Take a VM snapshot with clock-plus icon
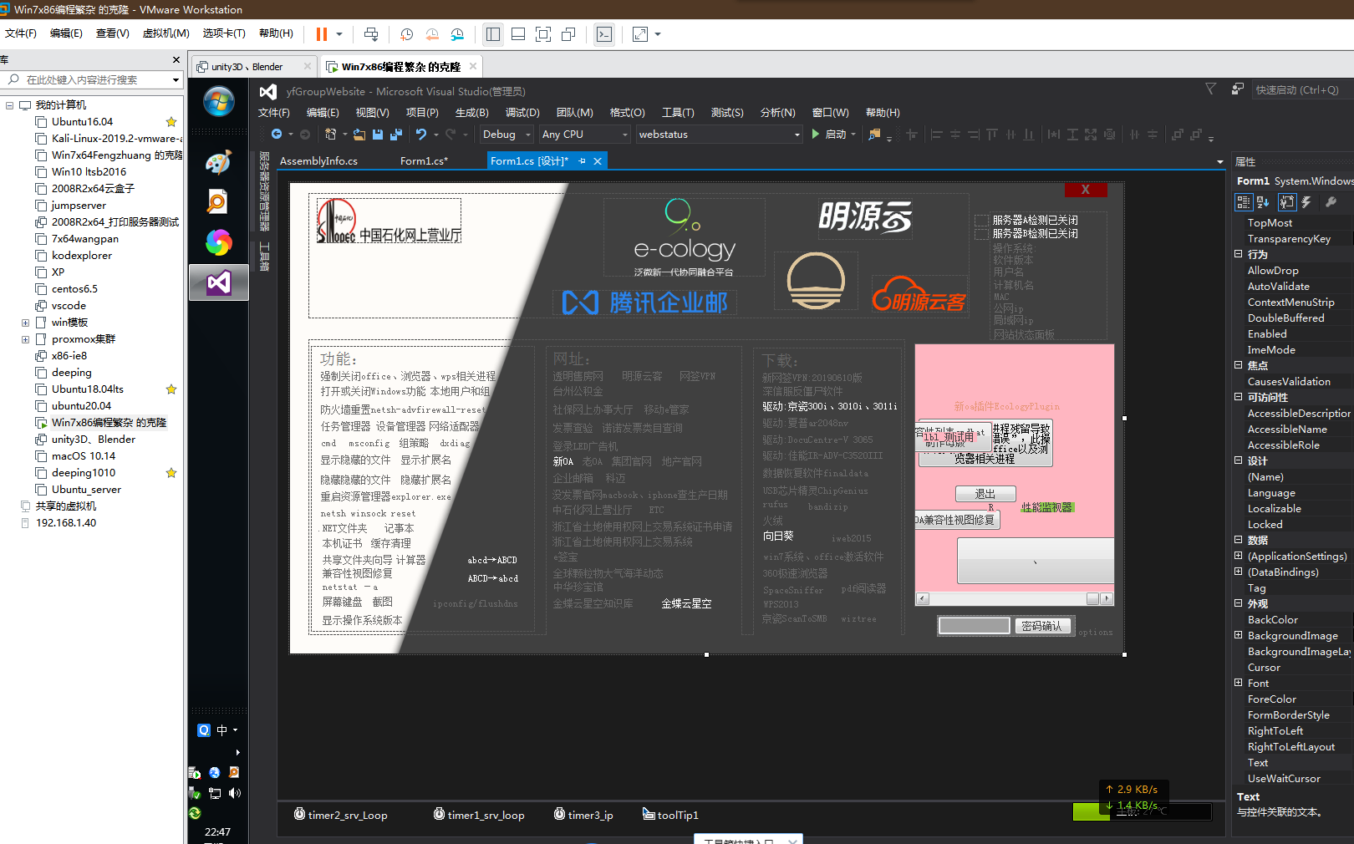 [x=407, y=34]
